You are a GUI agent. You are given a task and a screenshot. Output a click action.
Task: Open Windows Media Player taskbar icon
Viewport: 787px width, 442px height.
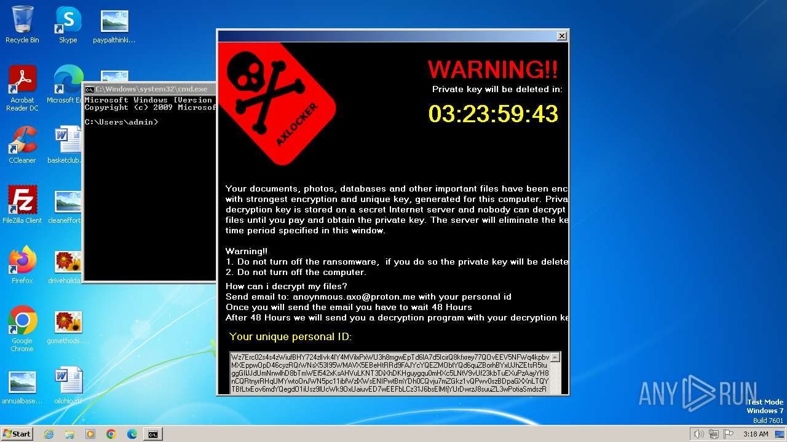click(90, 434)
